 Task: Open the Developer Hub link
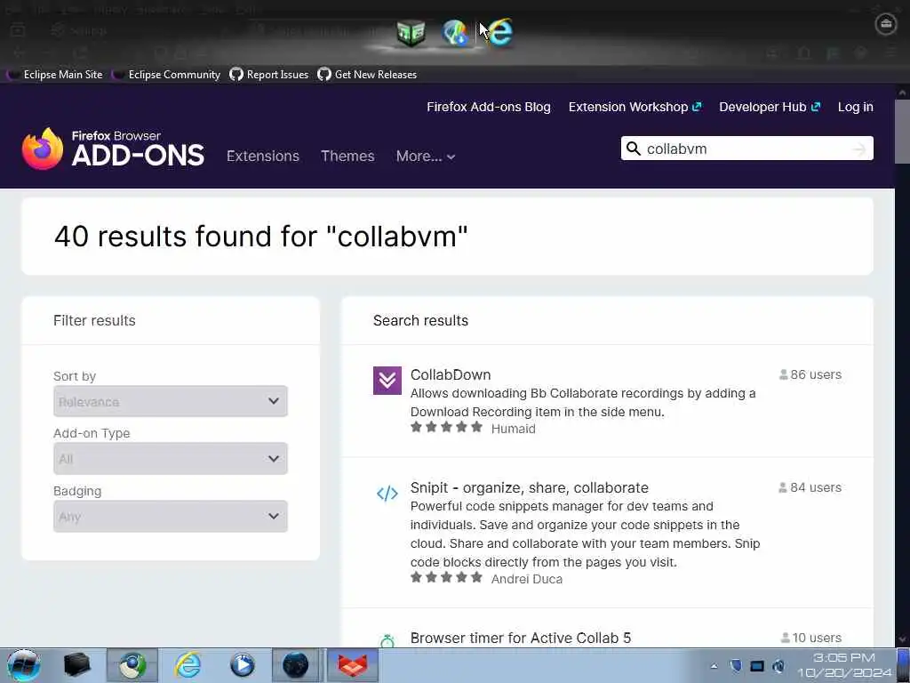pos(770,107)
